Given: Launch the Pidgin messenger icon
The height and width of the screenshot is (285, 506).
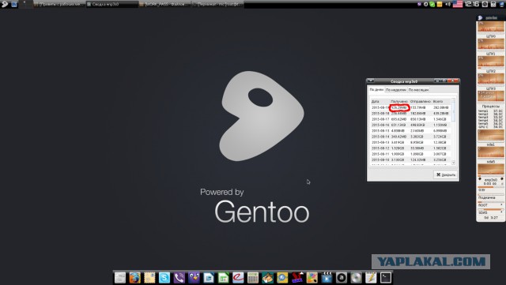Looking at the screenshot, I should [194, 278].
